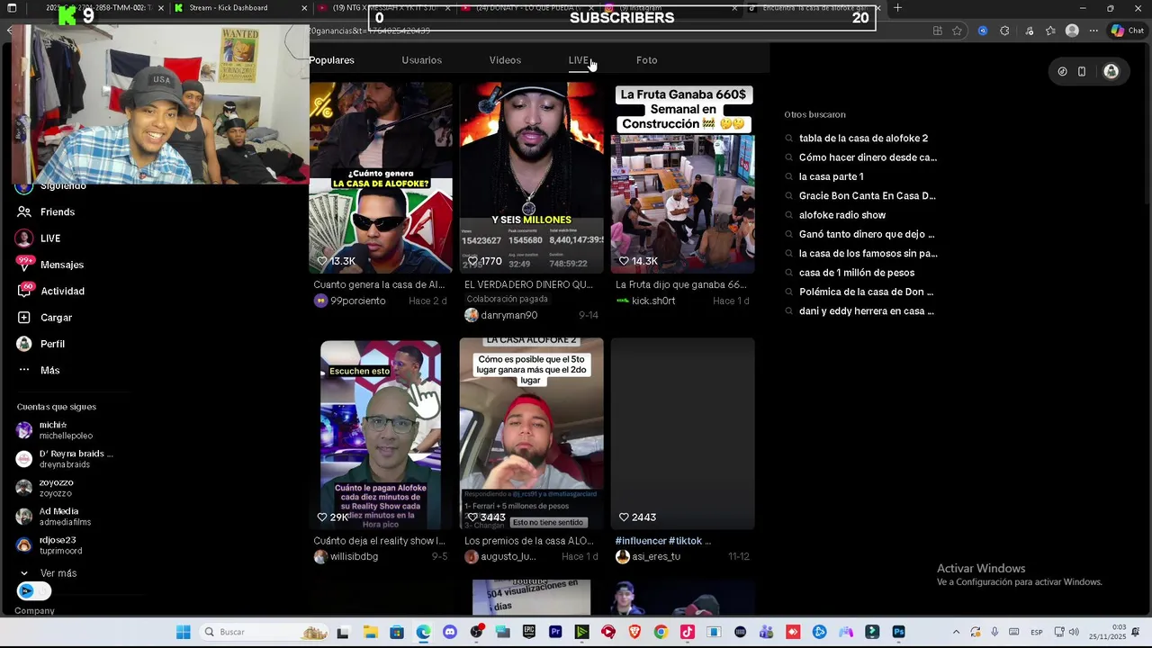The height and width of the screenshot is (648, 1152).
Task: Open the willisibdbg user profile
Action: click(346, 557)
